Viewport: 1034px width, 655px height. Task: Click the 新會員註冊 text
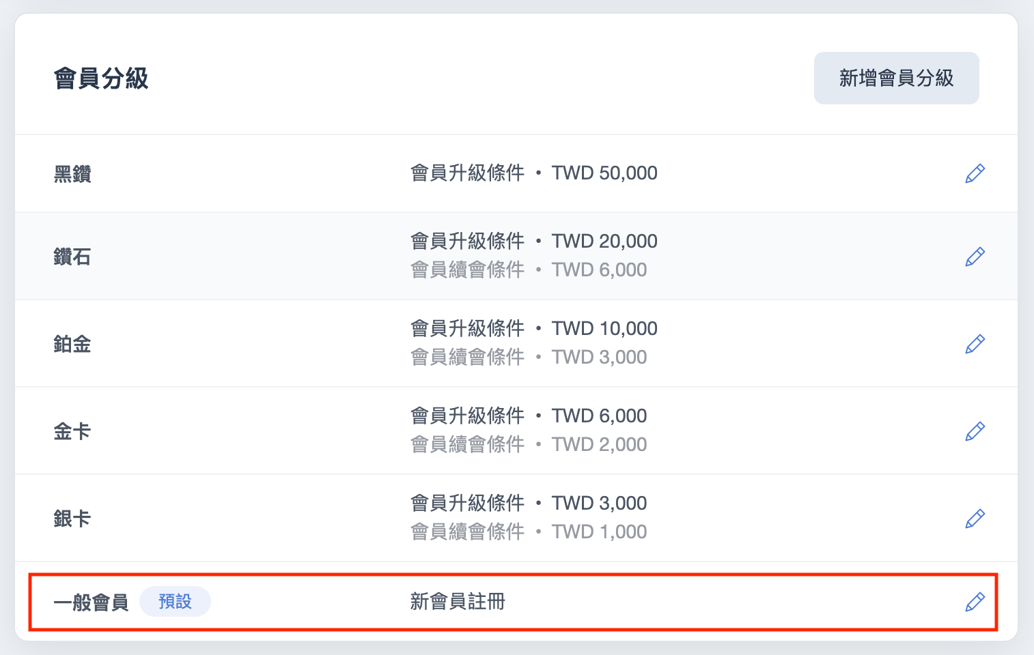point(458,601)
